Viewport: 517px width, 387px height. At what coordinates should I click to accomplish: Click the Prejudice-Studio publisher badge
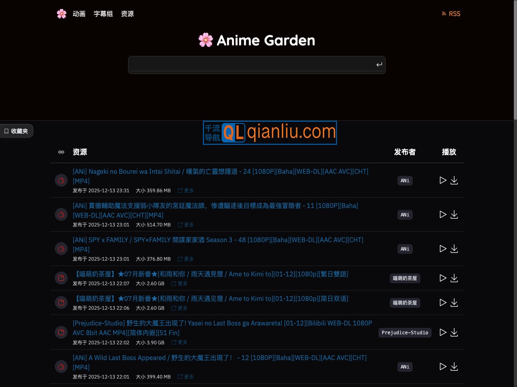point(405,333)
